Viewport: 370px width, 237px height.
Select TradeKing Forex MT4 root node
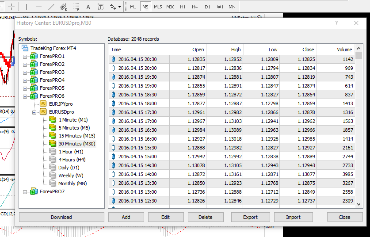(x=53, y=48)
